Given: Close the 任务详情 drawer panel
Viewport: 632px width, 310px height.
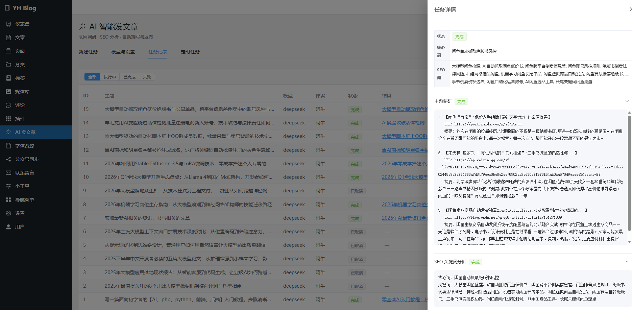Looking at the screenshot, I should click(x=630, y=9).
